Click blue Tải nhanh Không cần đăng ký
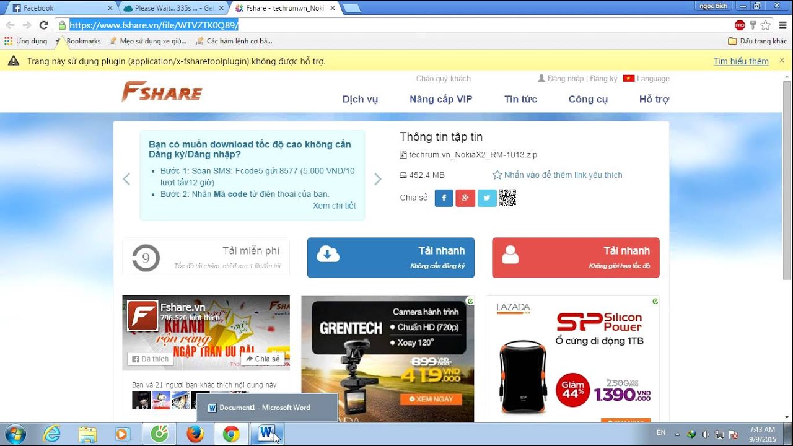Image resolution: width=793 pixels, height=446 pixels. (391, 258)
